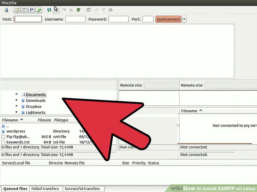This screenshot has height=192, width=257.
Task: Select the keywords.txt file
Action: [18, 142]
